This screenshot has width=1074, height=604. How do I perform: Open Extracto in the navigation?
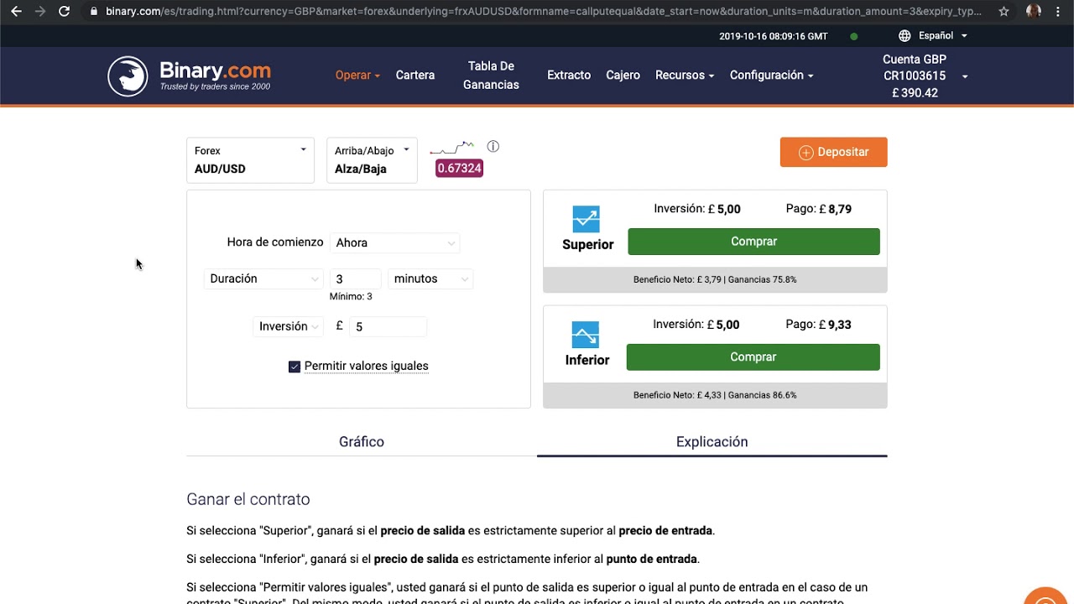[x=569, y=75]
